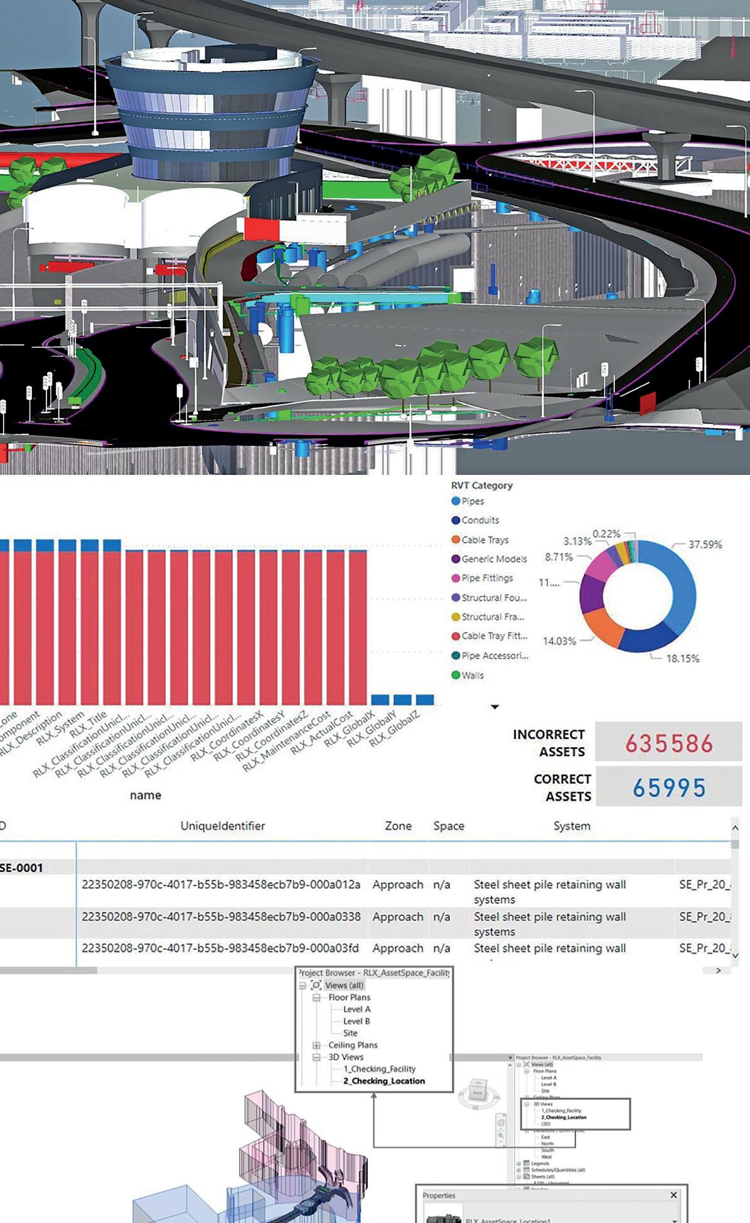750x1223 pixels.
Task: Sort table by System column header
Action: pos(572,826)
